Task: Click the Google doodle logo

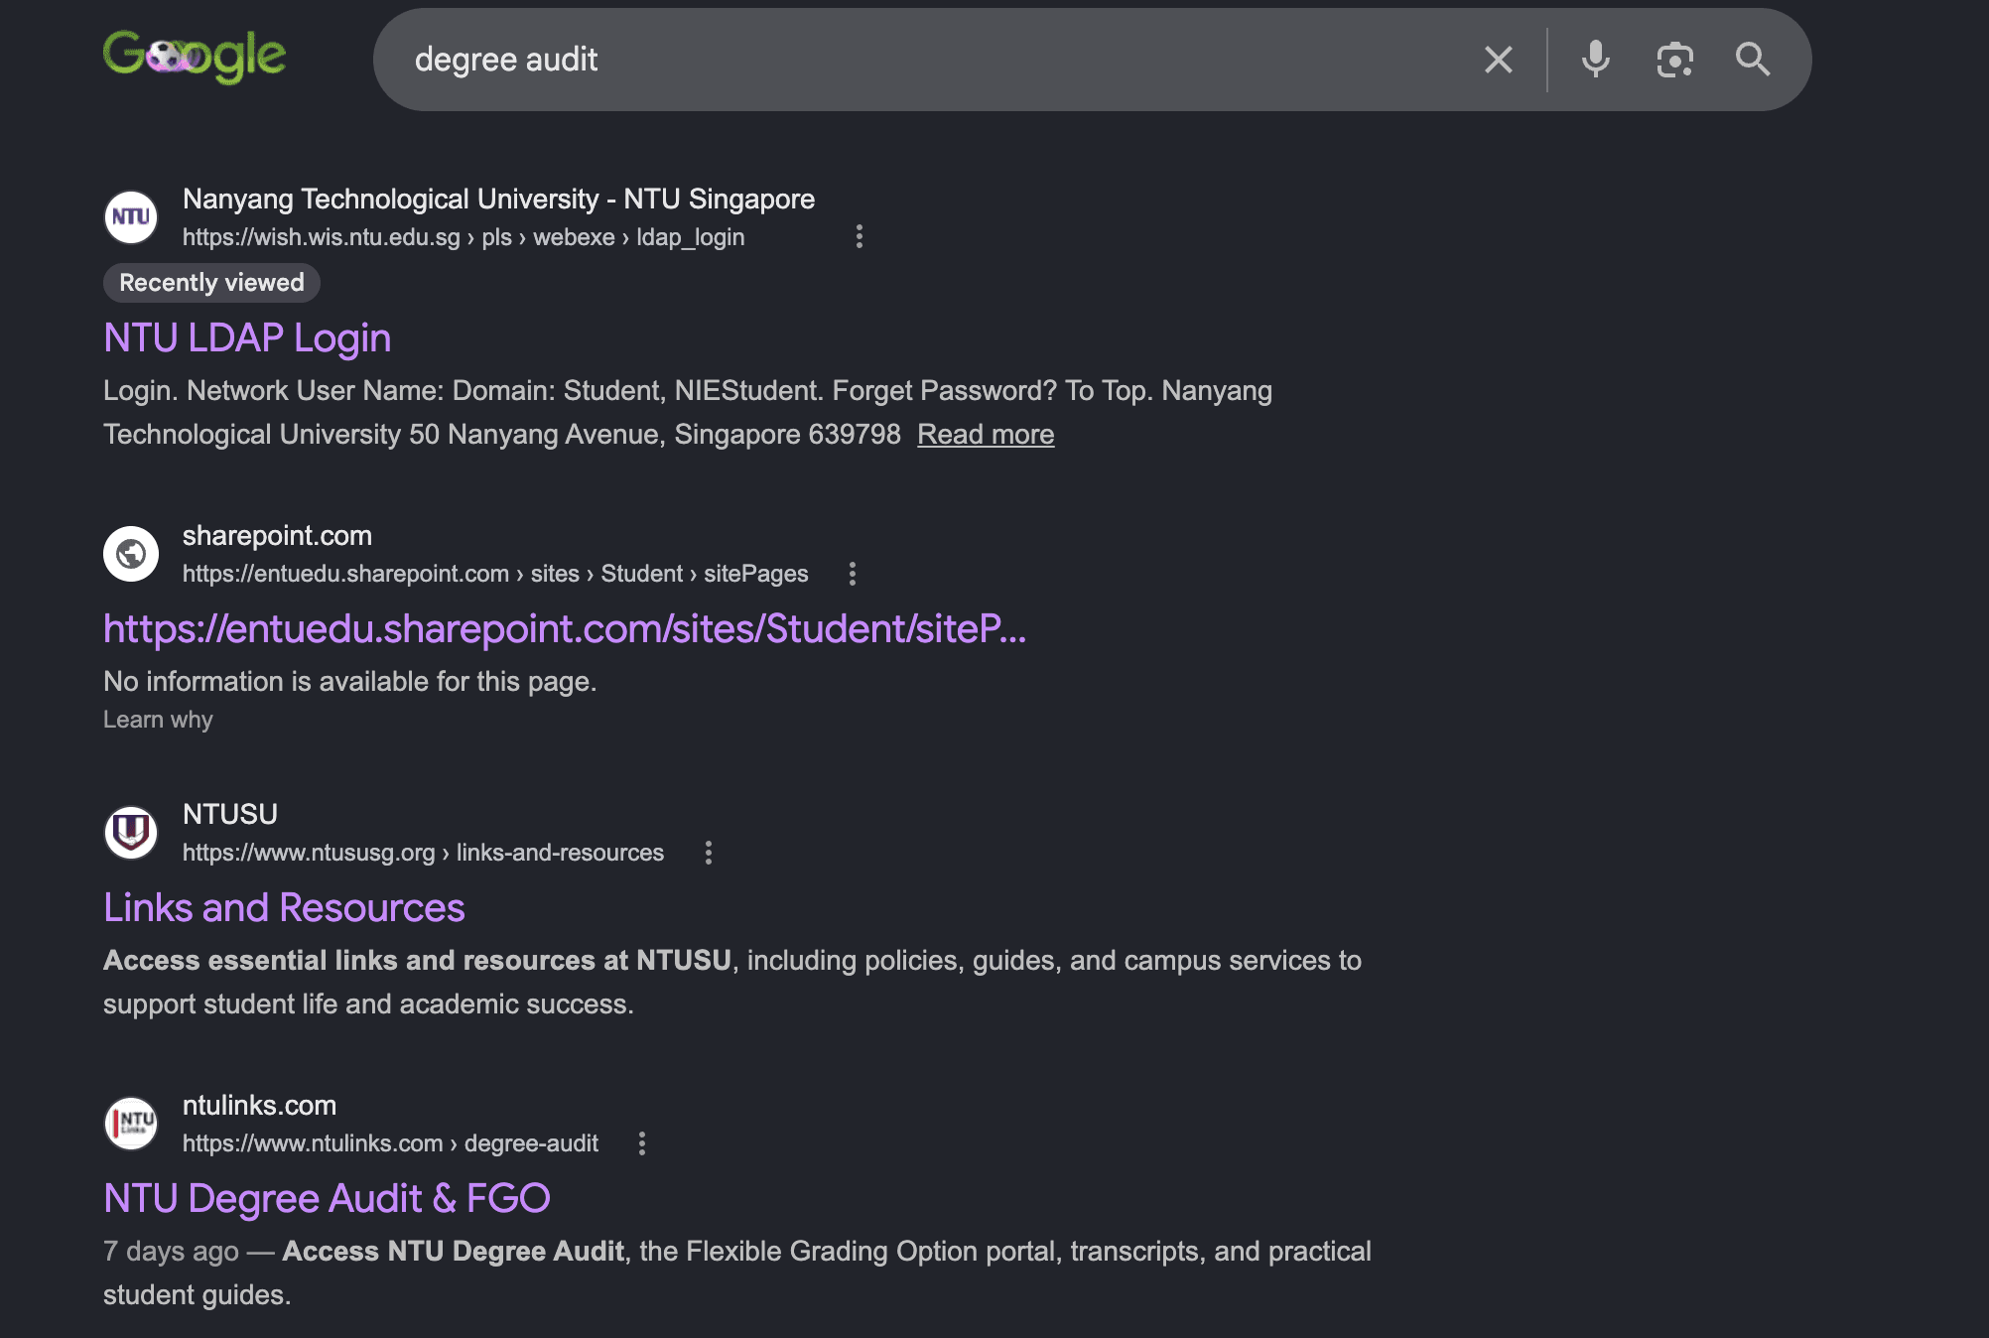Action: click(x=195, y=57)
